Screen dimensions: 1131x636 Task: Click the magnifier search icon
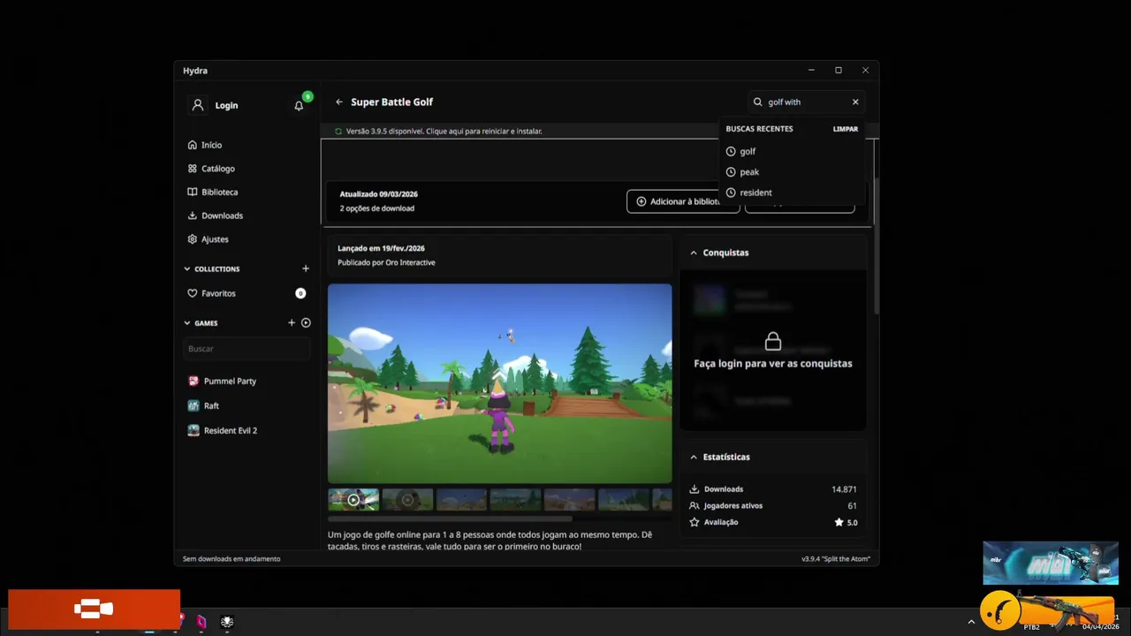(x=757, y=102)
